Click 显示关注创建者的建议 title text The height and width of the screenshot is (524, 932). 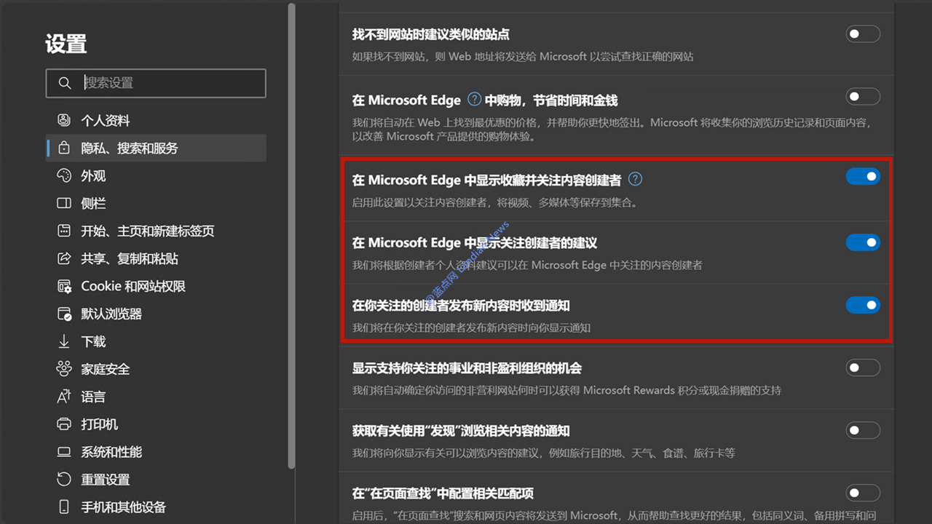pos(475,242)
